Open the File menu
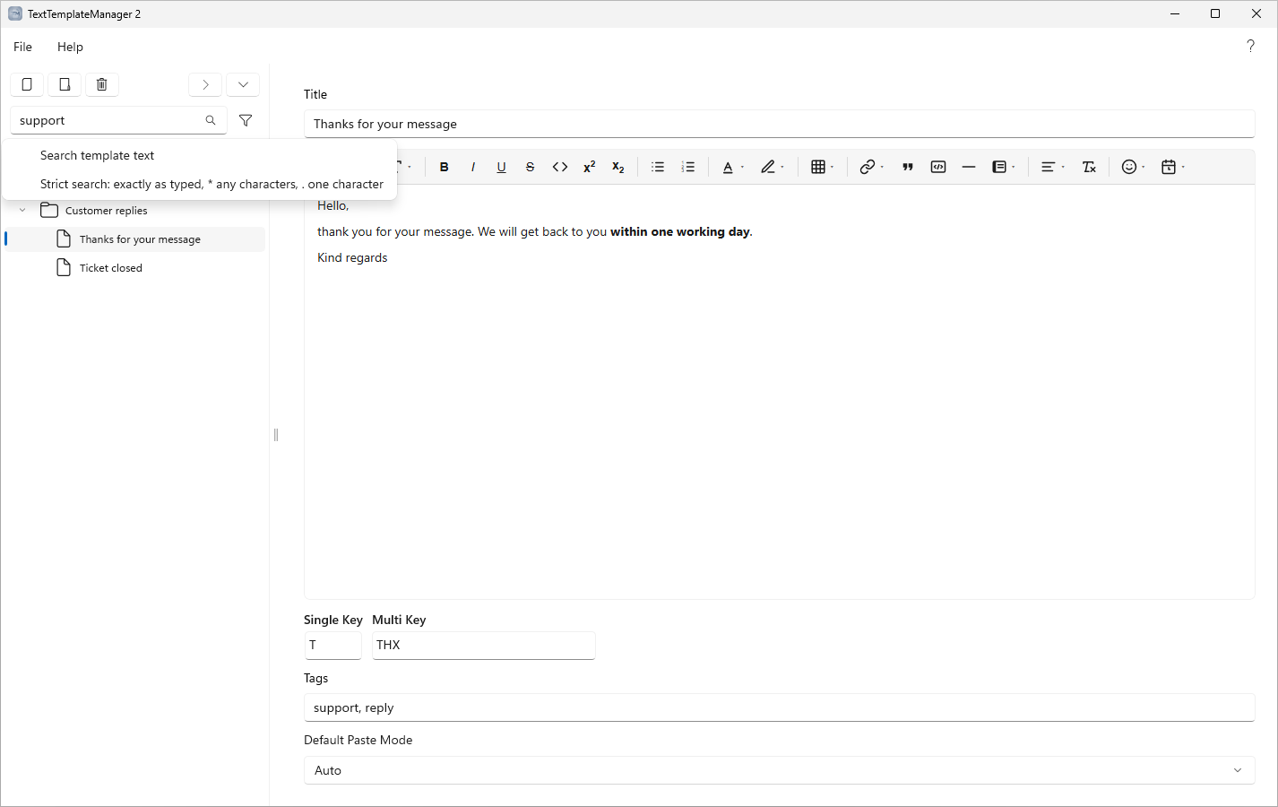1278x807 pixels. point(23,47)
